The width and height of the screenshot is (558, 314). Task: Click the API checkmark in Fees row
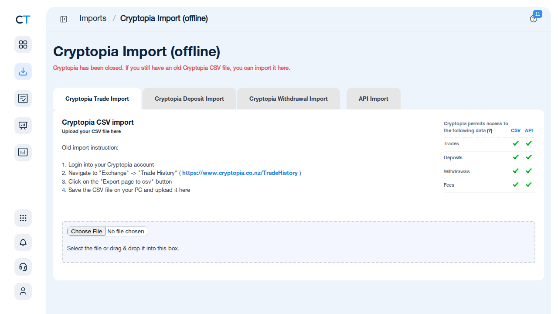(x=529, y=184)
